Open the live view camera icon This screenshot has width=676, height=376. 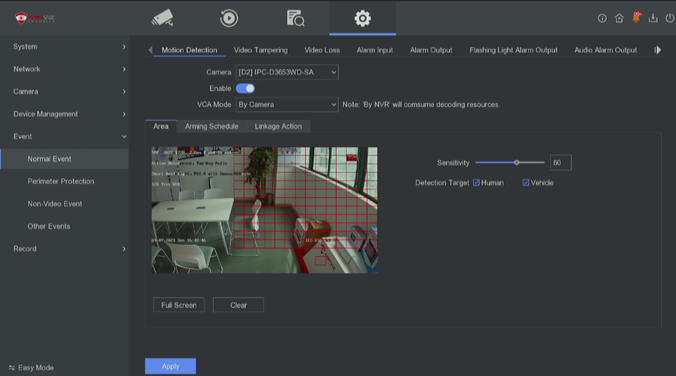pos(162,19)
